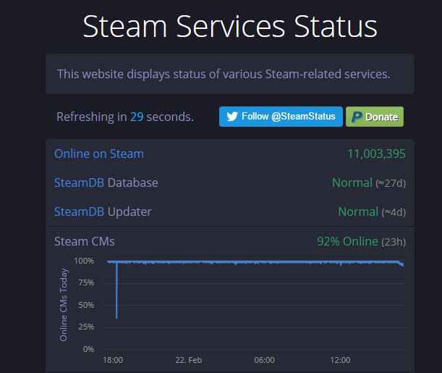The image size is (442, 373).
Task: Click the green Donate button
Action: pyautogui.click(x=375, y=117)
